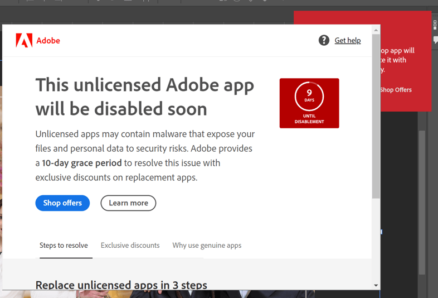Click the Learn more button
Image resolution: width=438 pixels, height=298 pixels.
click(128, 203)
